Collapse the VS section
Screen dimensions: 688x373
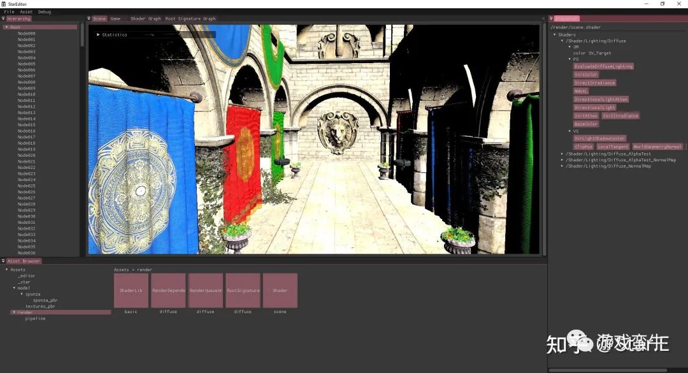[570, 131]
